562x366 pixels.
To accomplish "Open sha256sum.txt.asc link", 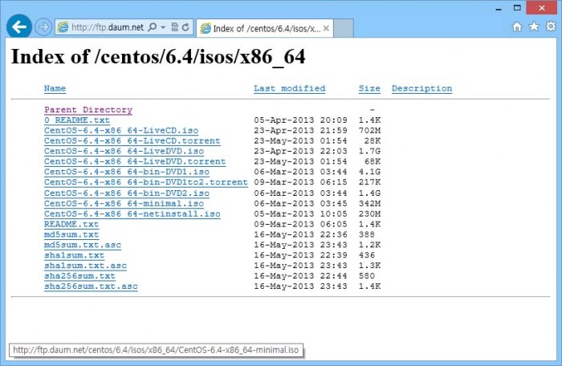I will 91,287.
